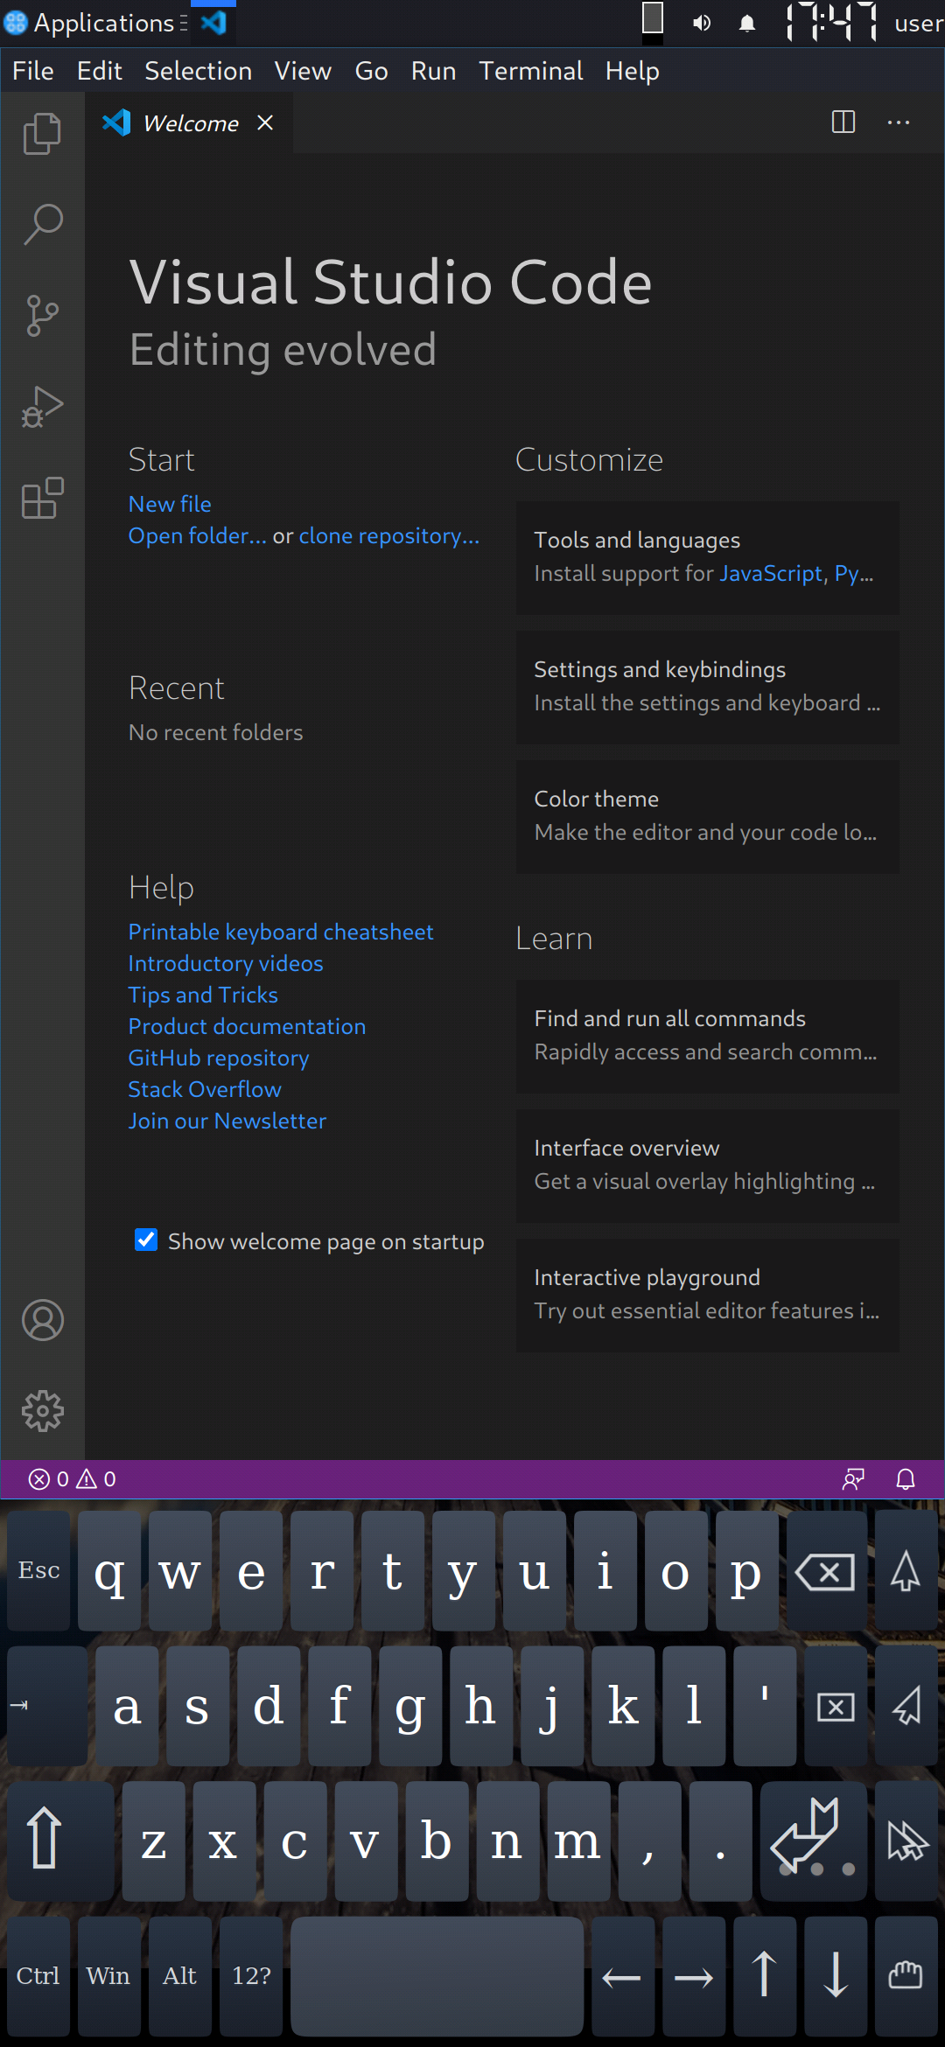Open Introductory videos link
The width and height of the screenshot is (945, 2047).
tap(226, 963)
